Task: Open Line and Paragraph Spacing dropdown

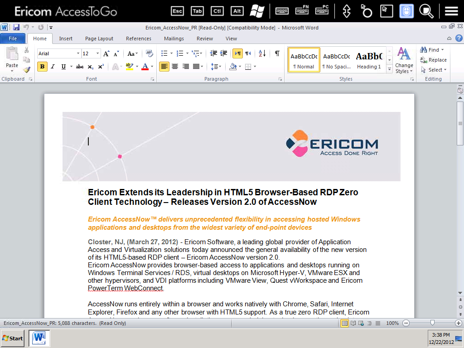Action: tap(216, 67)
